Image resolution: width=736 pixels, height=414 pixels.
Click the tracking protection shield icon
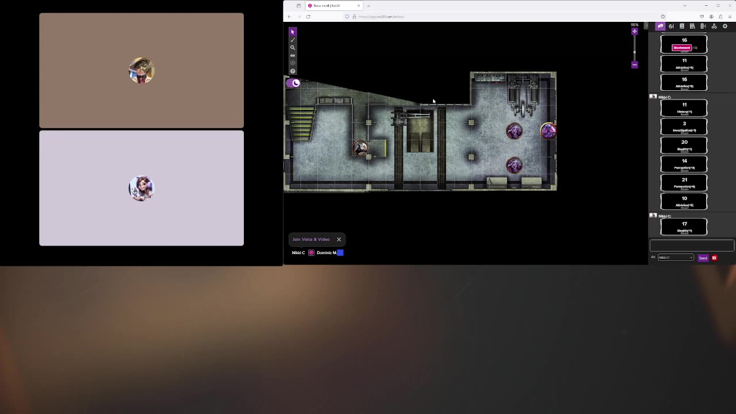click(x=347, y=17)
